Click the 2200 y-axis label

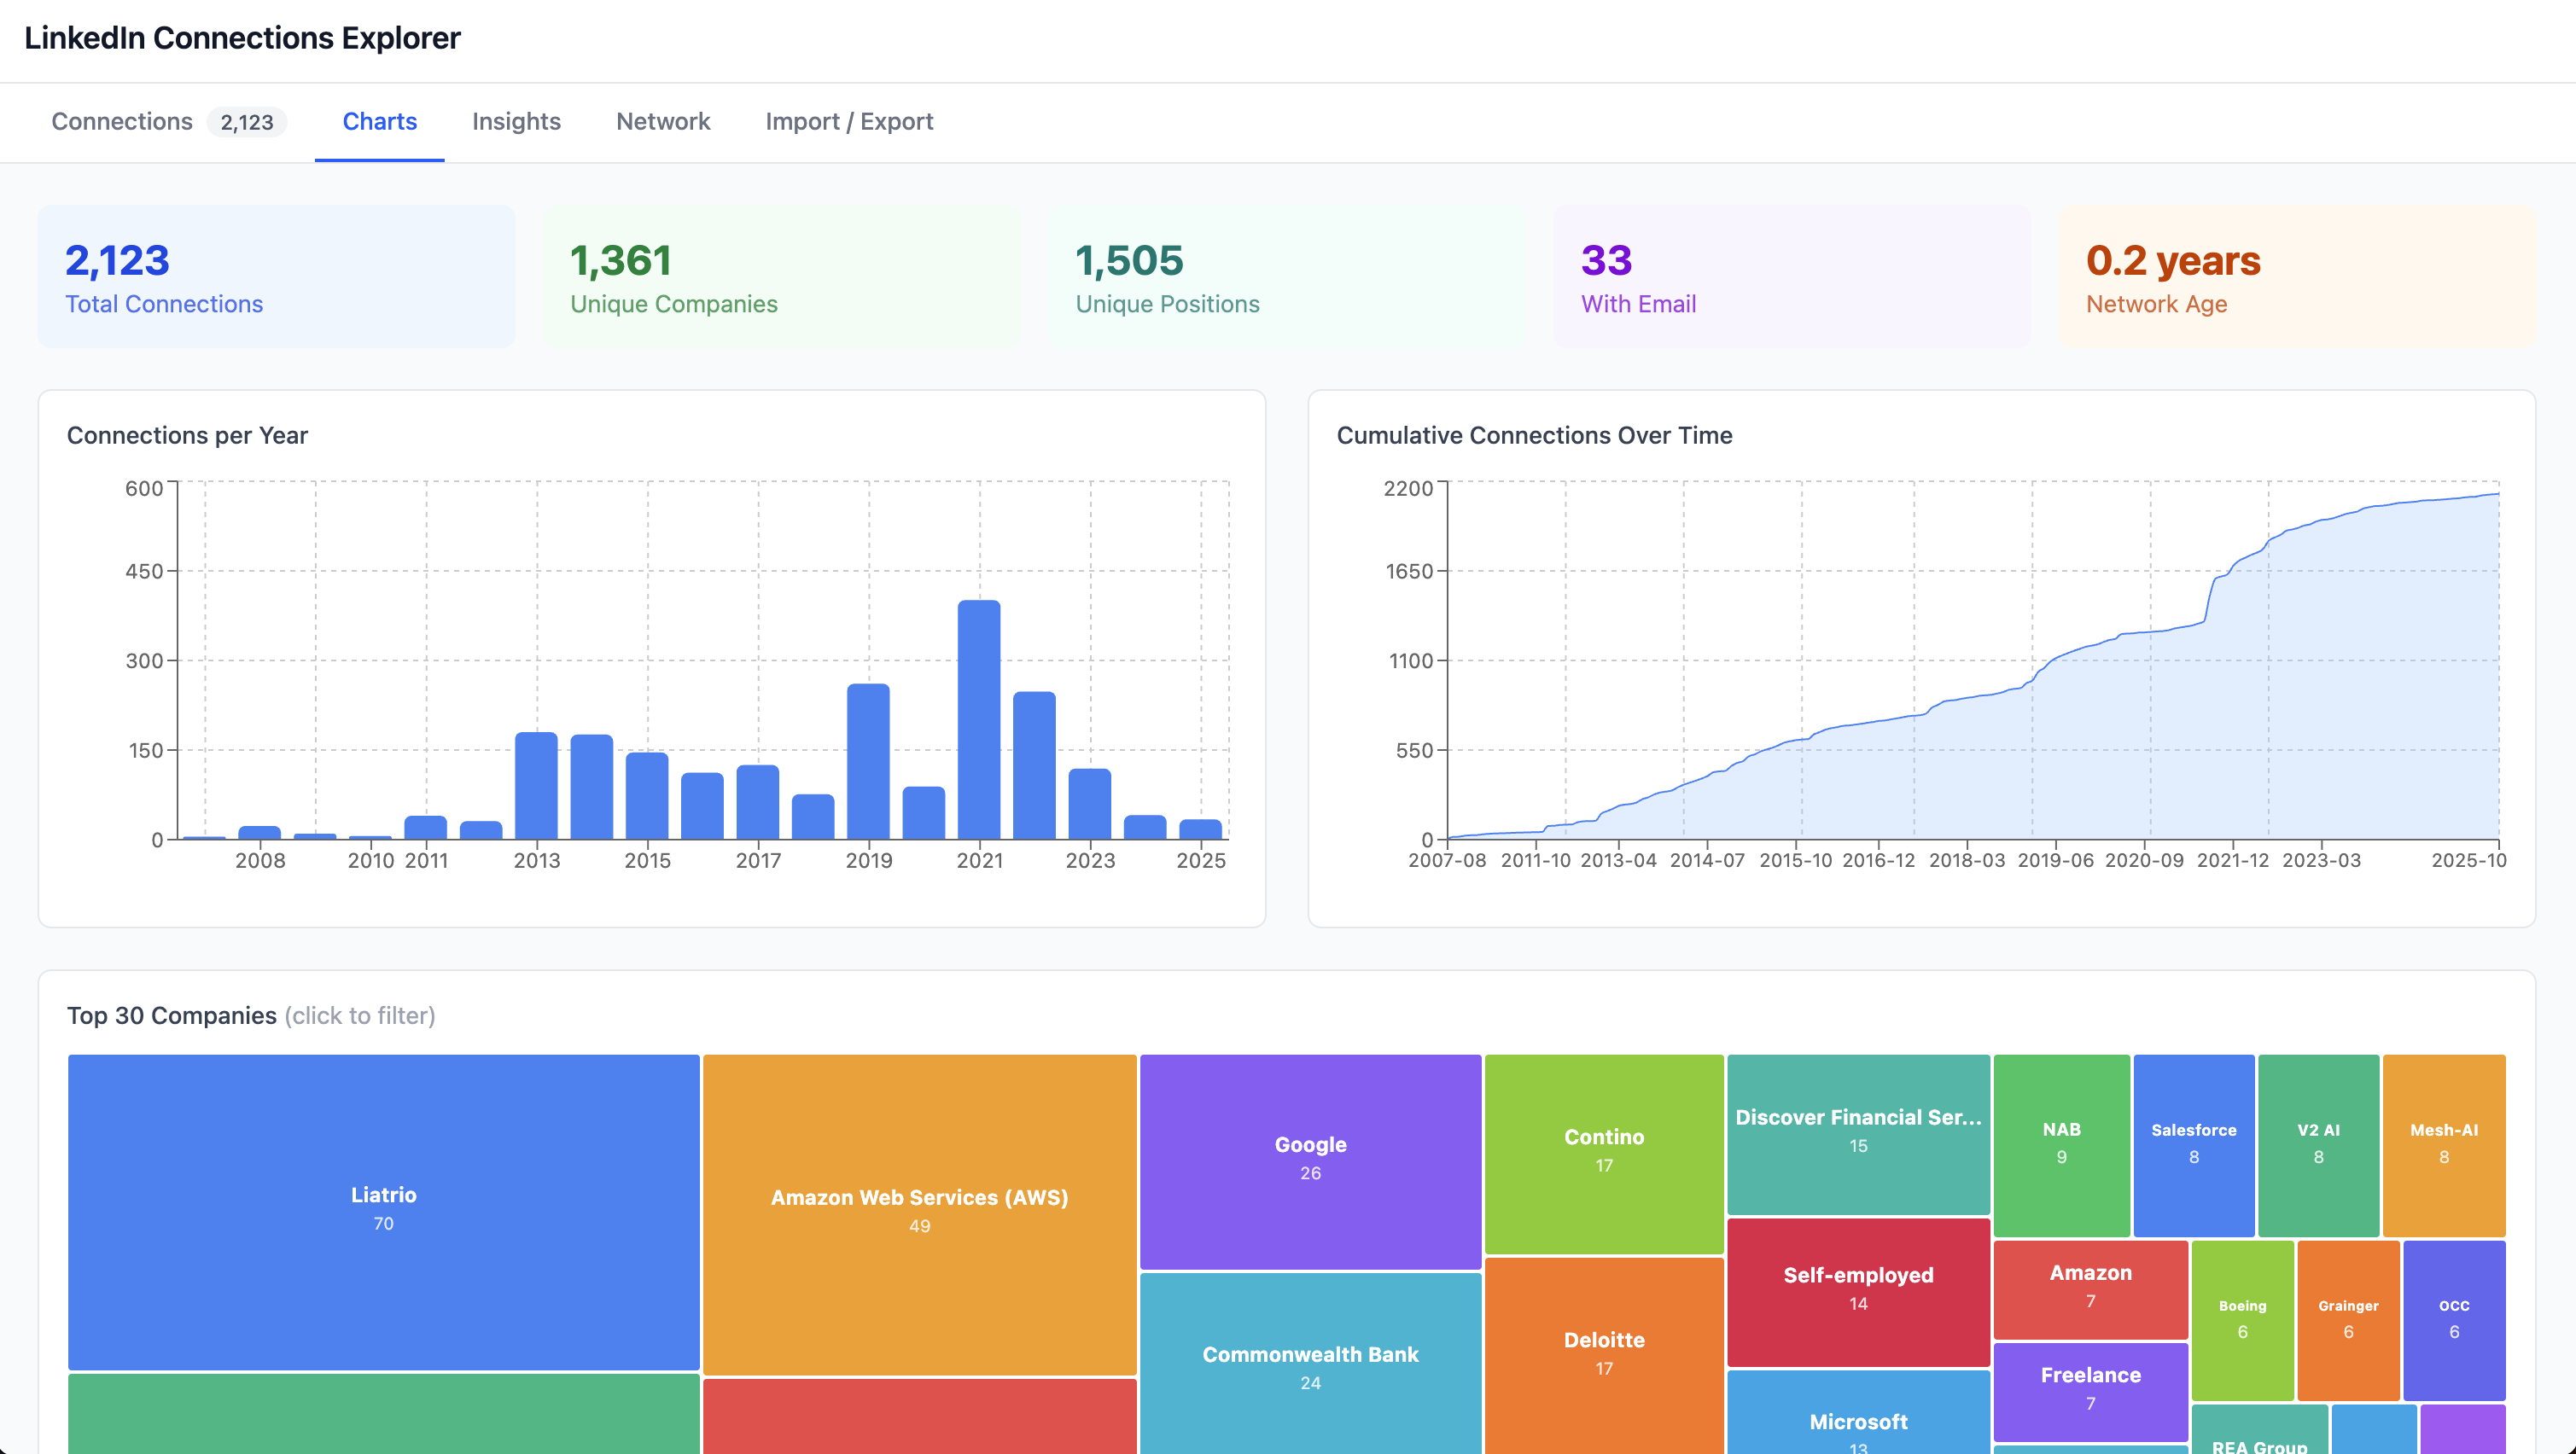click(1408, 488)
